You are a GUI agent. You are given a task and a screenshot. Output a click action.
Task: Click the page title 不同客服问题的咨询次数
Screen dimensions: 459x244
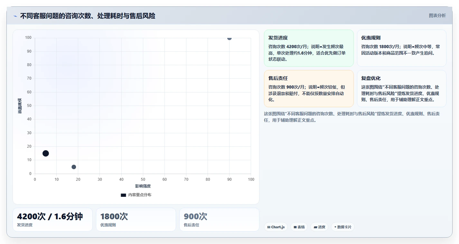pyautogui.click(x=88, y=16)
